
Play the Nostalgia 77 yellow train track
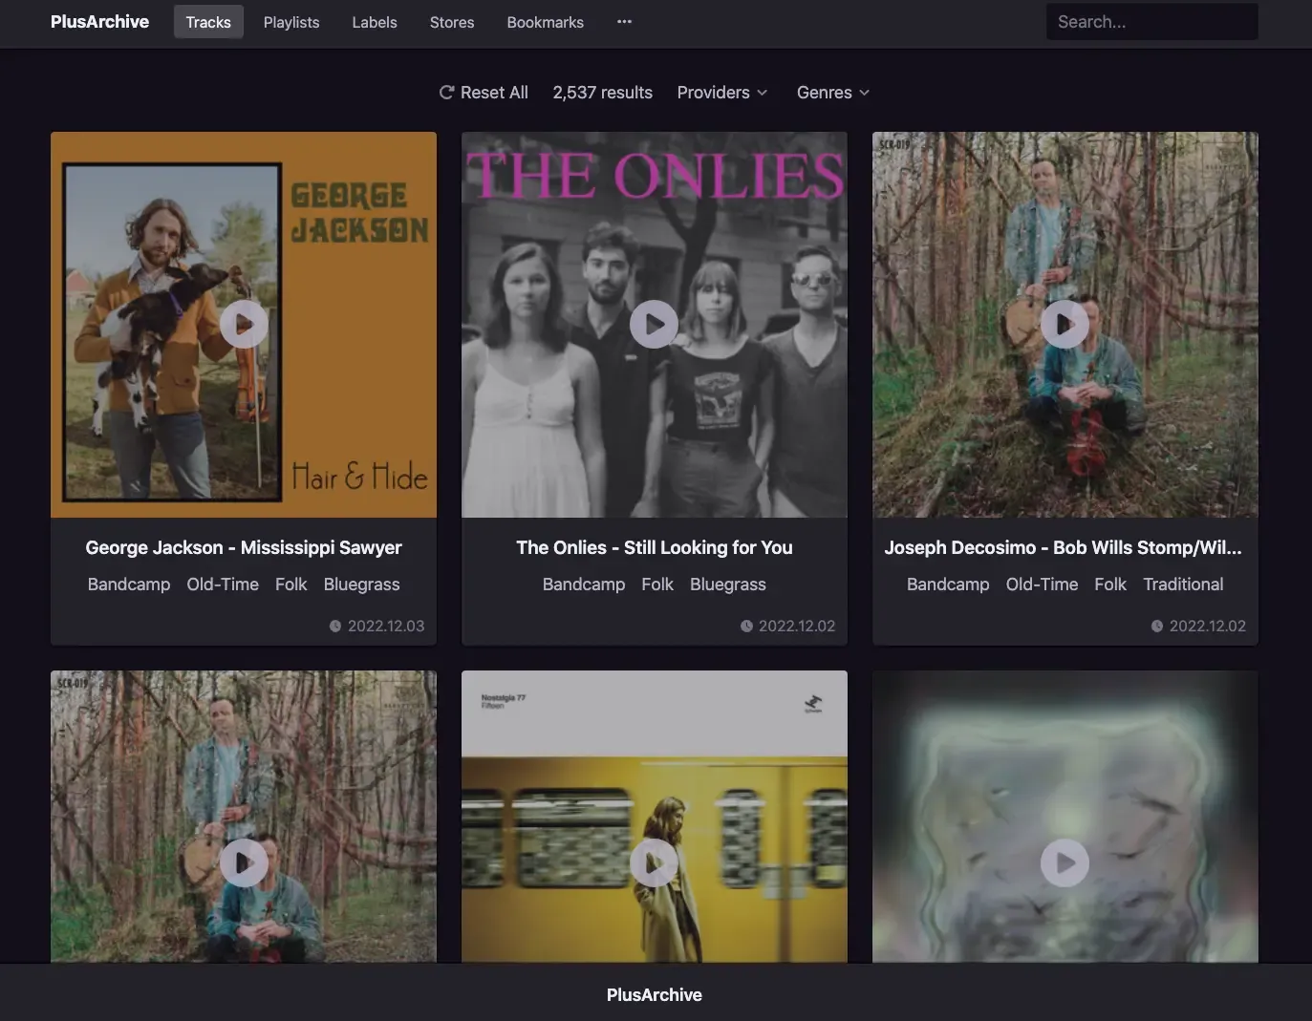tap(654, 863)
